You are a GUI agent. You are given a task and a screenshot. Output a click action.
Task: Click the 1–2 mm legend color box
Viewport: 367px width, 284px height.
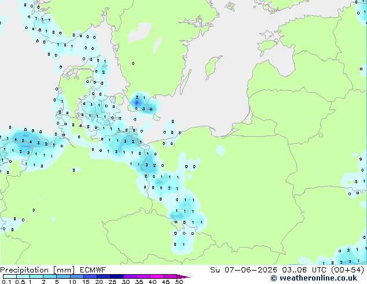[36, 276]
